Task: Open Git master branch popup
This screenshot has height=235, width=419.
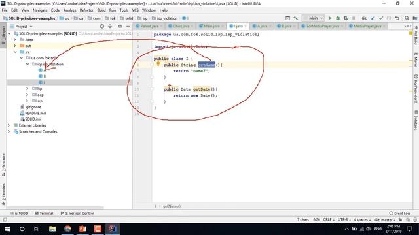Action: click(385, 220)
